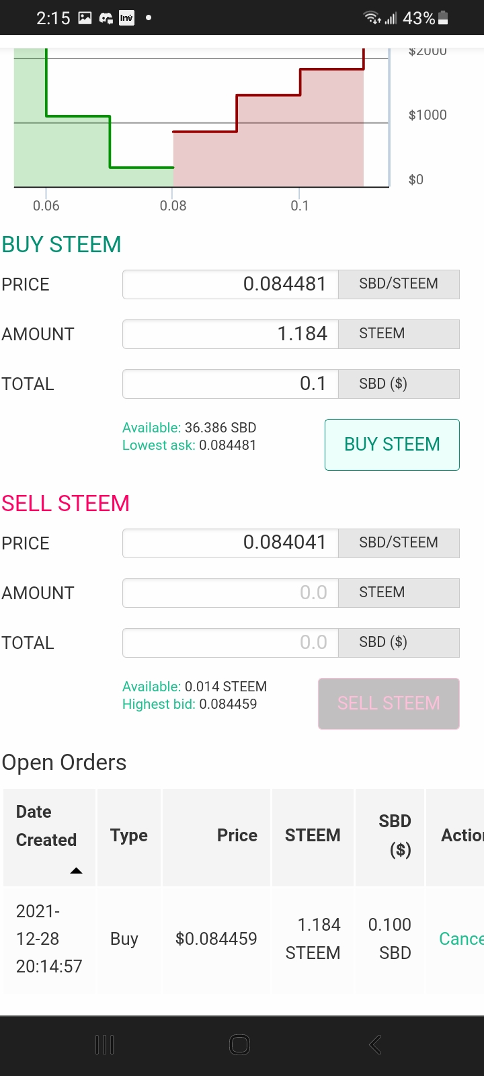This screenshot has height=1076, width=484.
Task: Focus the sell amount input field
Action: pyautogui.click(x=231, y=593)
